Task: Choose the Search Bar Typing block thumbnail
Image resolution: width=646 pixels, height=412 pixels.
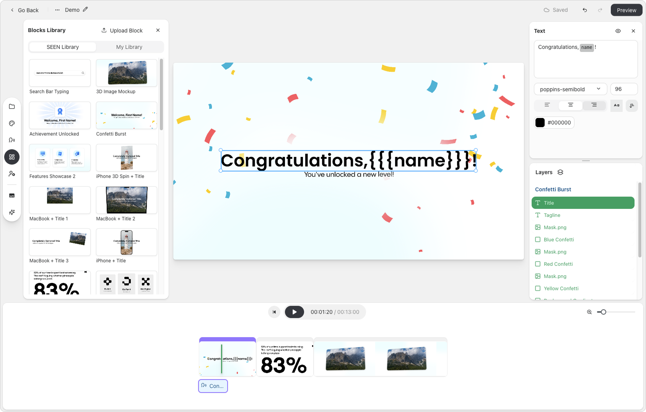Action: click(60, 73)
